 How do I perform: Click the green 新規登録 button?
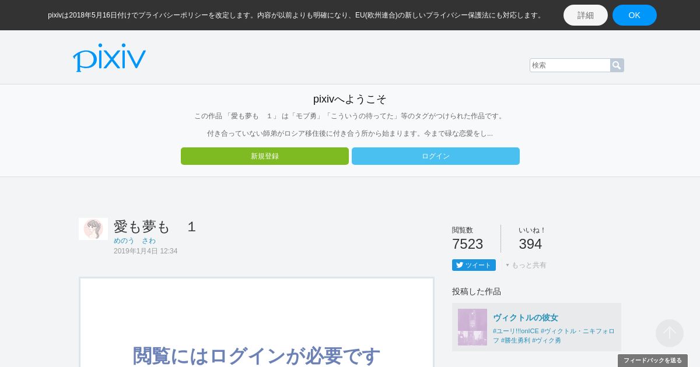coord(265,156)
